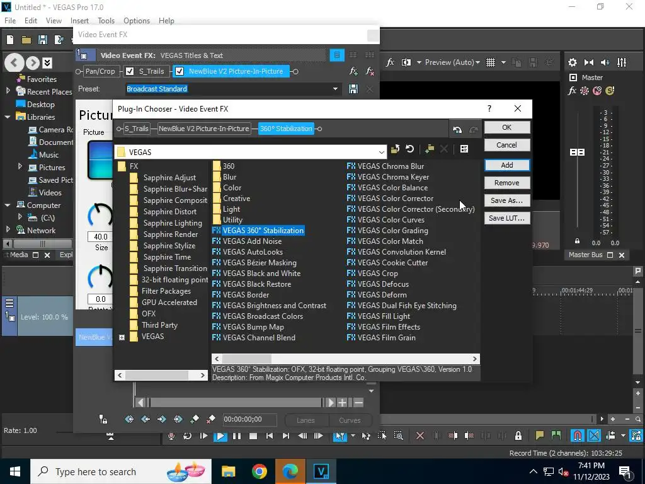This screenshot has height=484, width=645.
Task: Open the Views icon in Plug-In Chooser
Action: click(x=464, y=149)
